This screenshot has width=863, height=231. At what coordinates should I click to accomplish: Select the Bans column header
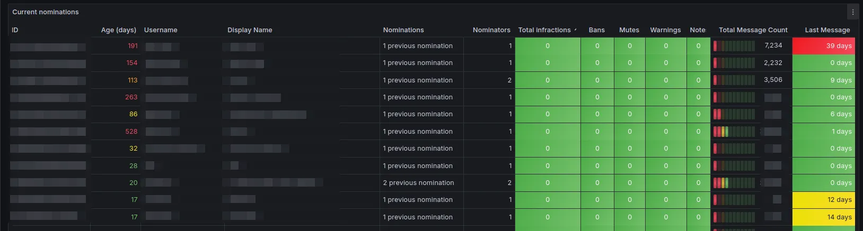tap(596, 30)
